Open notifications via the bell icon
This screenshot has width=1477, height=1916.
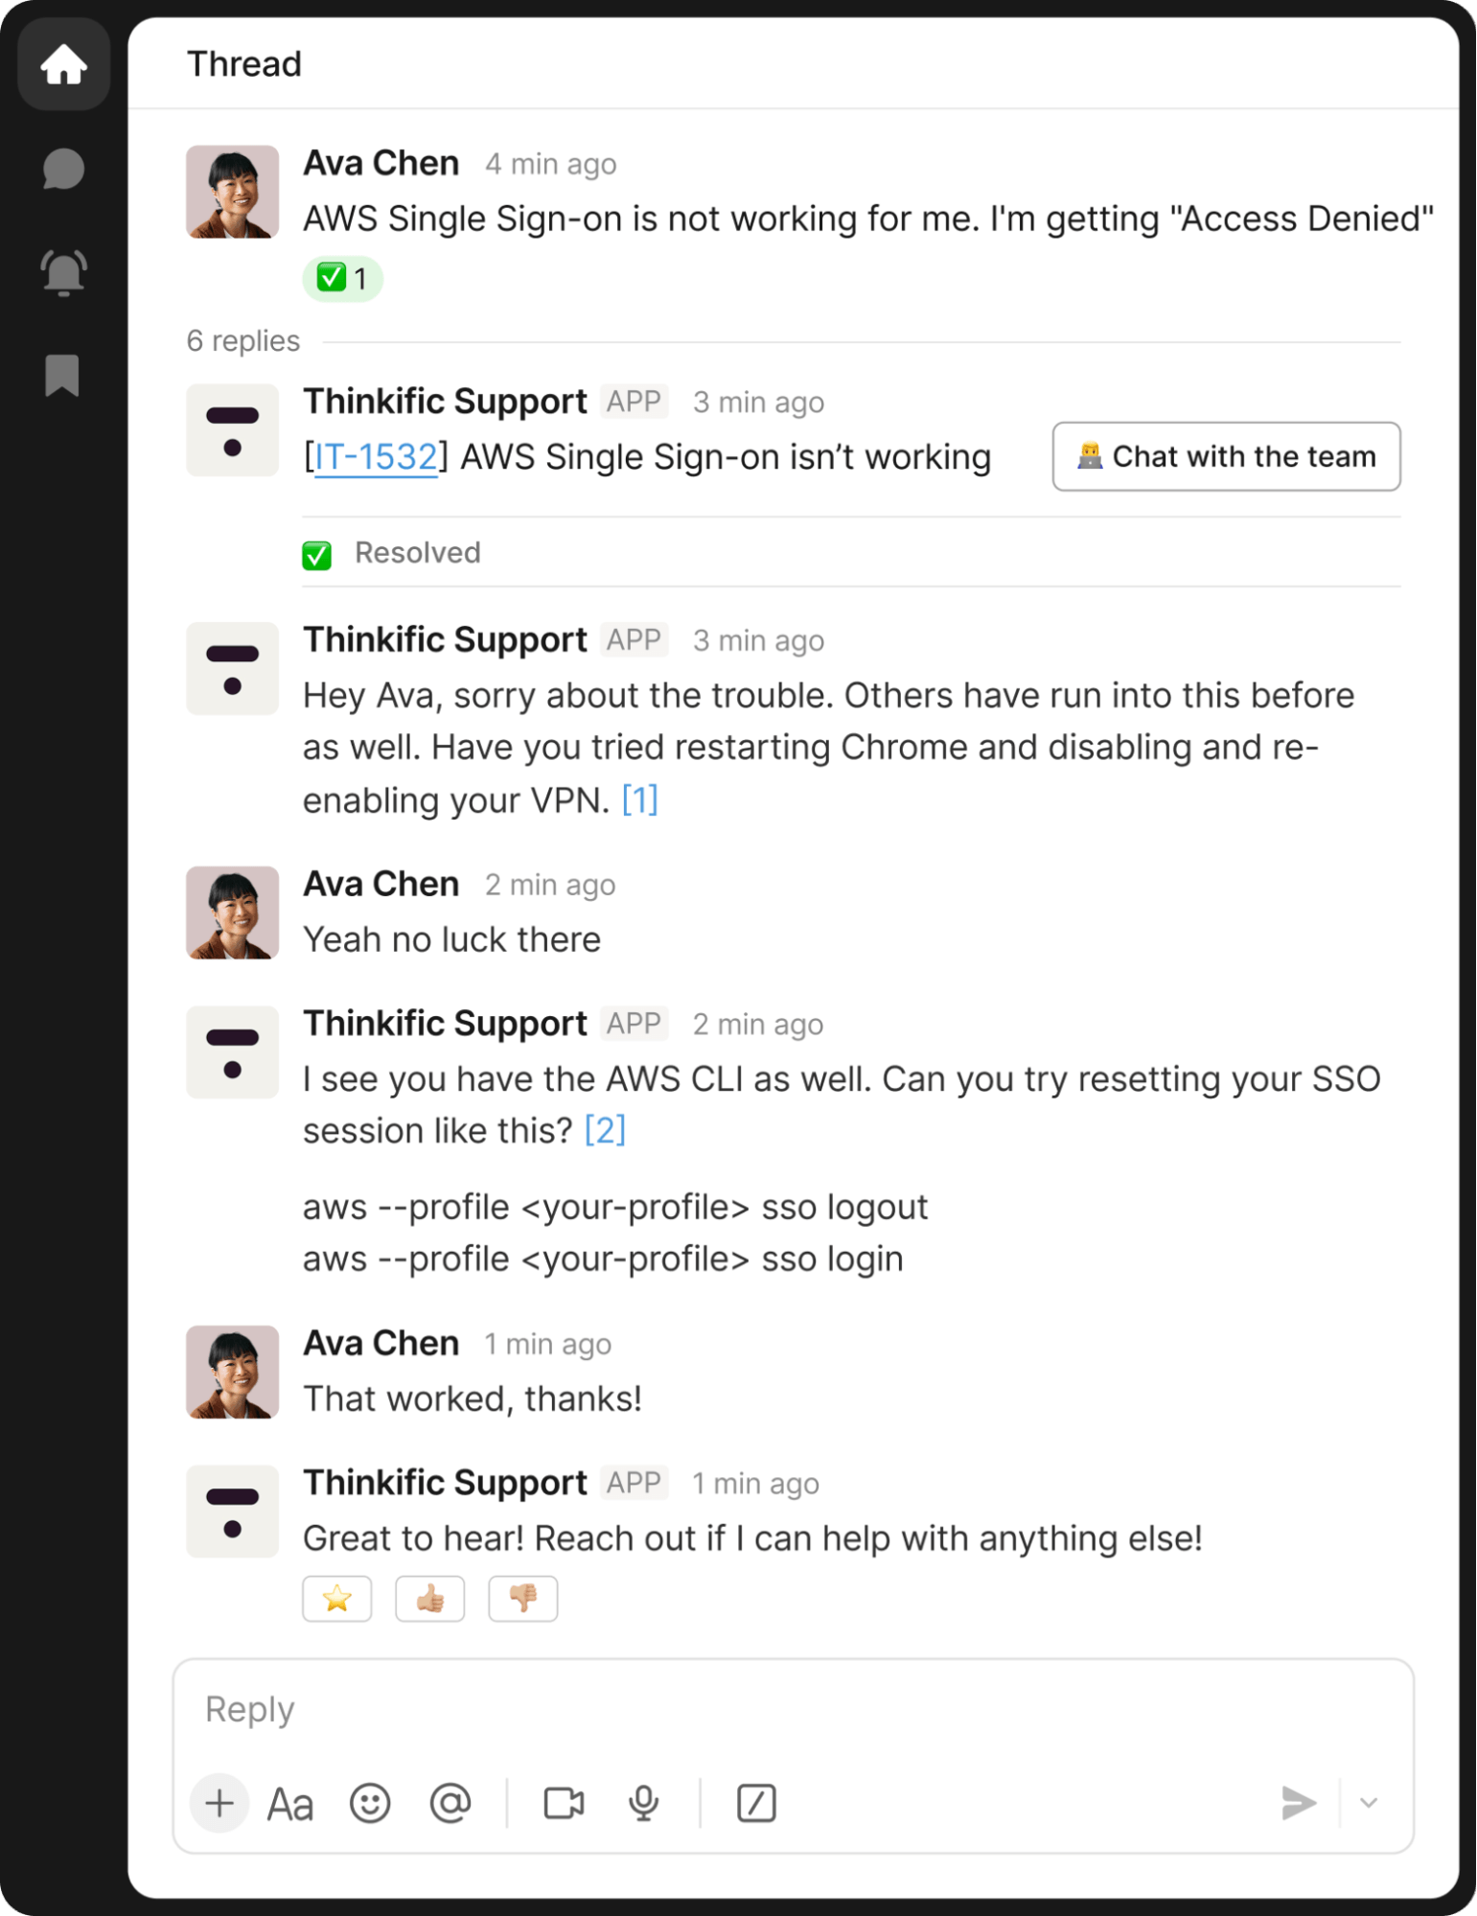61,271
